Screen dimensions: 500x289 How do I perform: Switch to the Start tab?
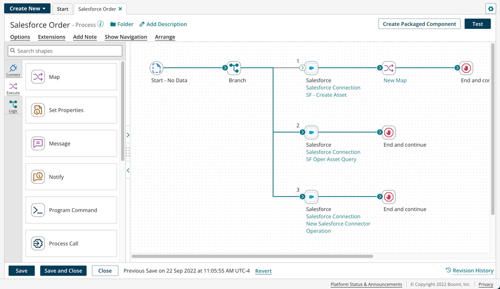(x=62, y=9)
